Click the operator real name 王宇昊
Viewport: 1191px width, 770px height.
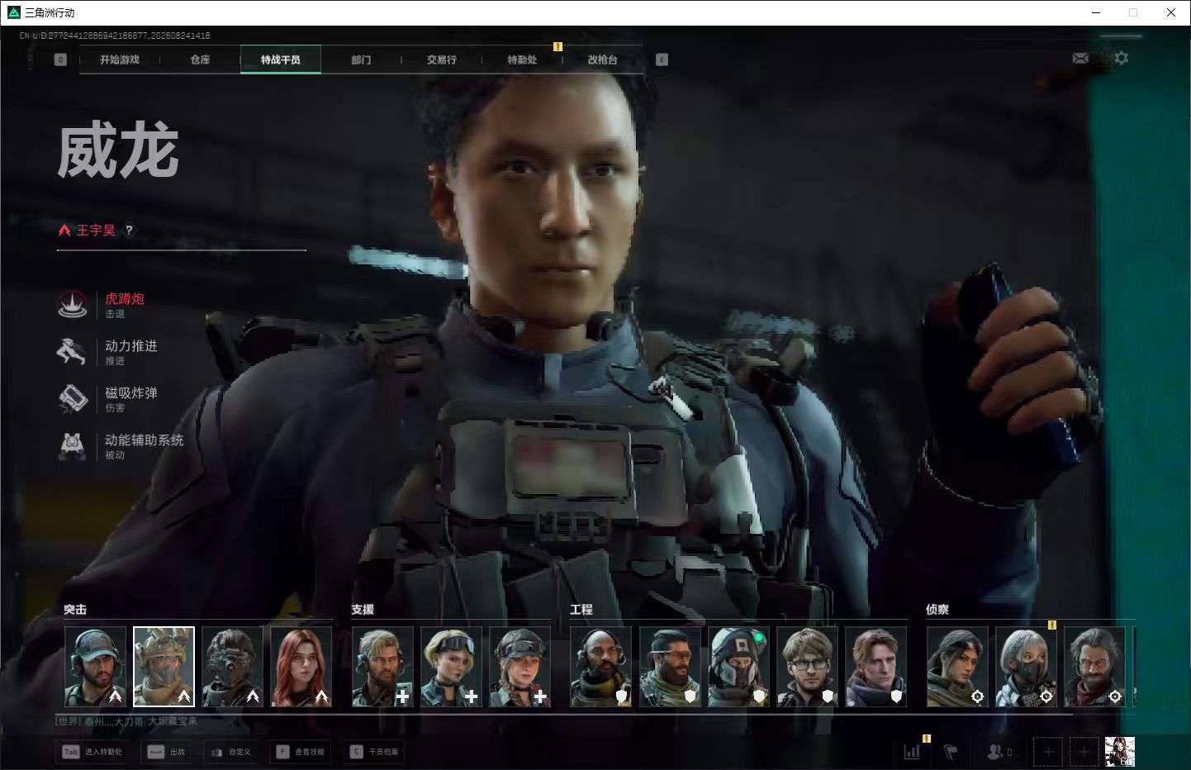[x=96, y=230]
